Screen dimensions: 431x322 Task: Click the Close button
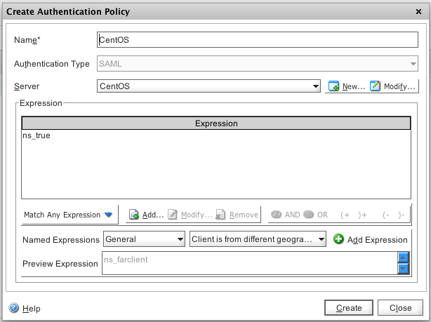[400, 307]
